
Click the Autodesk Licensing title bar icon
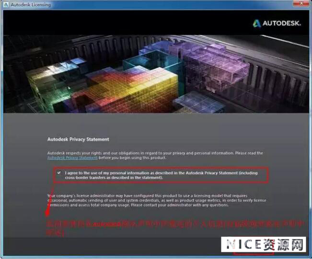[x=6, y=5]
